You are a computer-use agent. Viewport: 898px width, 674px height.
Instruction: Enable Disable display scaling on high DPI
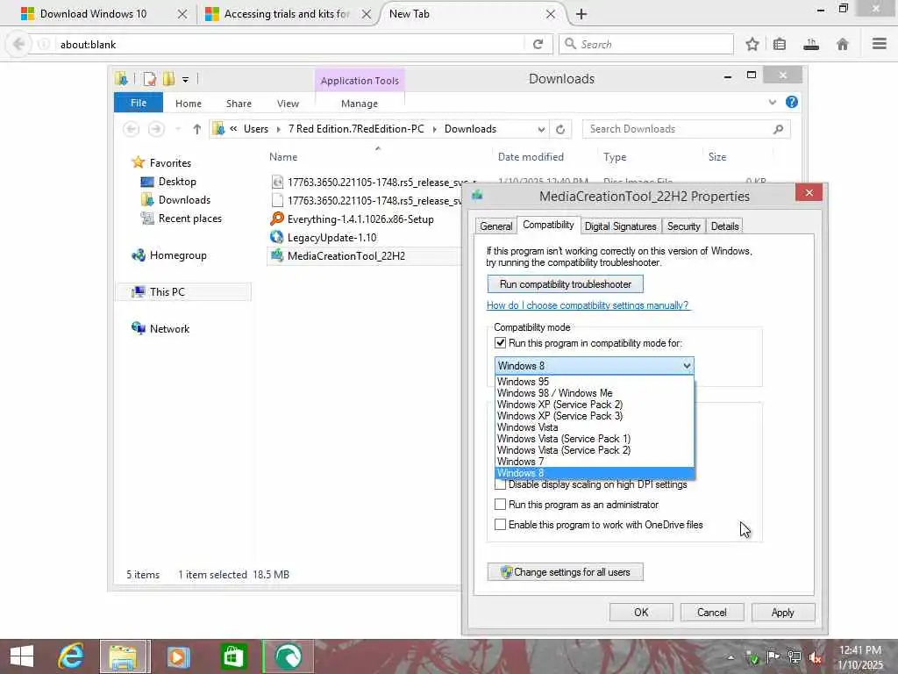coord(500,484)
